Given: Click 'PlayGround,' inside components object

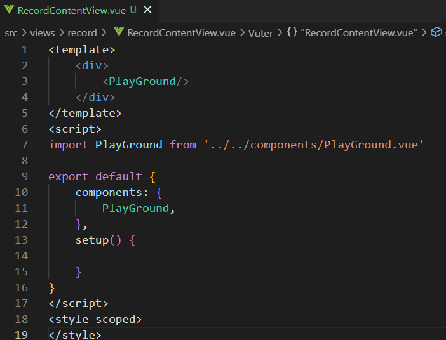Looking at the screenshot, I should point(139,209).
